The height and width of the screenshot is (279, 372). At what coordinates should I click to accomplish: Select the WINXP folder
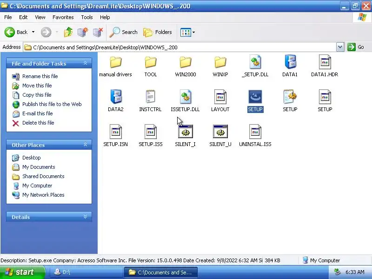click(x=220, y=66)
